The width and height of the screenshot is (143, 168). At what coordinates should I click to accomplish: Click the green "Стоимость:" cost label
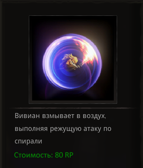click(34, 155)
